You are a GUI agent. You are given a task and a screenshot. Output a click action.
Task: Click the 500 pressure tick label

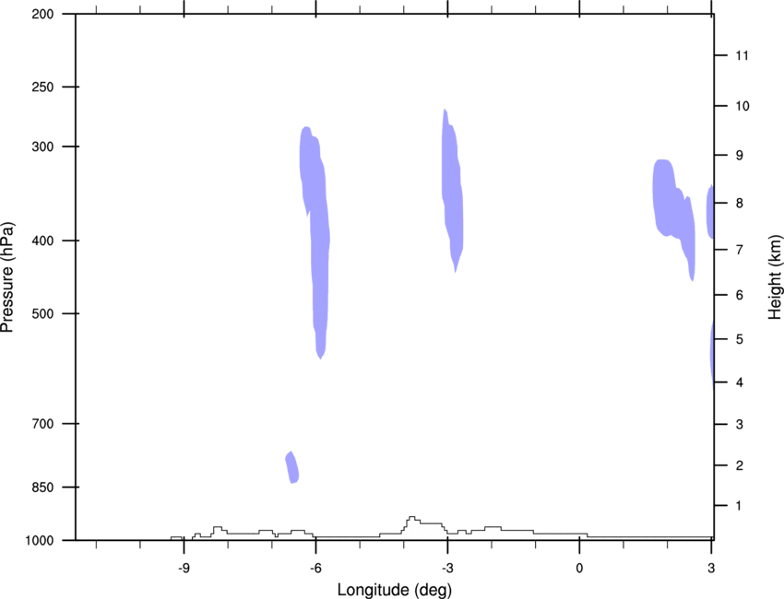click(42, 313)
